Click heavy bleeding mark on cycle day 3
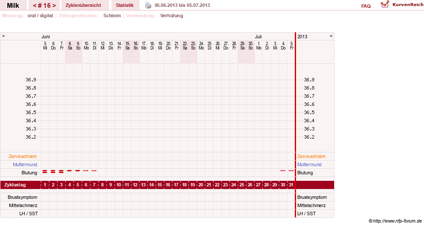The image size is (424, 226). (x=61, y=171)
